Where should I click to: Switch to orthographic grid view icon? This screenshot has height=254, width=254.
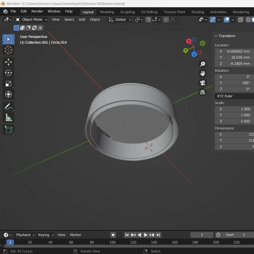coord(202,92)
